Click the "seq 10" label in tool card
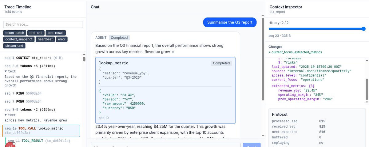The image size is (369, 147). [104, 118]
